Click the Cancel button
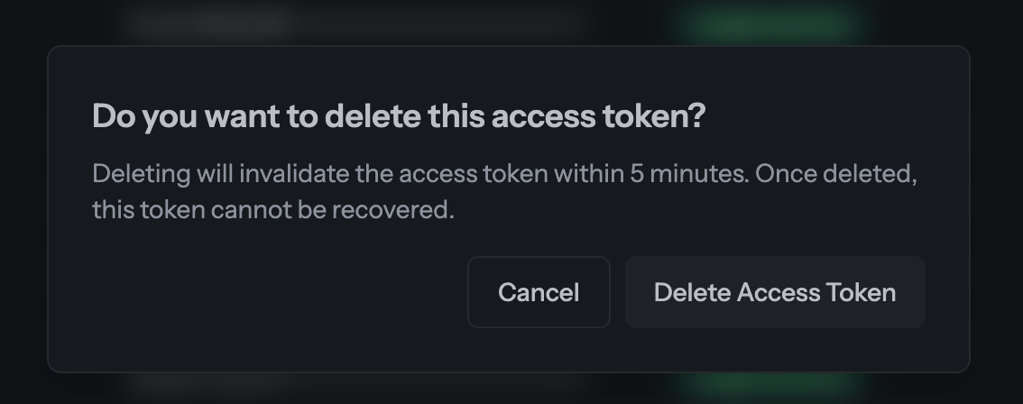Viewport: 1023px width, 404px height. coord(539,292)
